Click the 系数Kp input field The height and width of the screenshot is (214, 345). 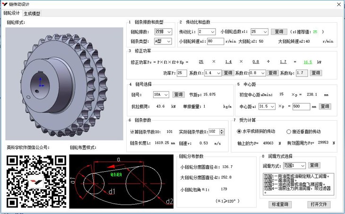point(302,73)
